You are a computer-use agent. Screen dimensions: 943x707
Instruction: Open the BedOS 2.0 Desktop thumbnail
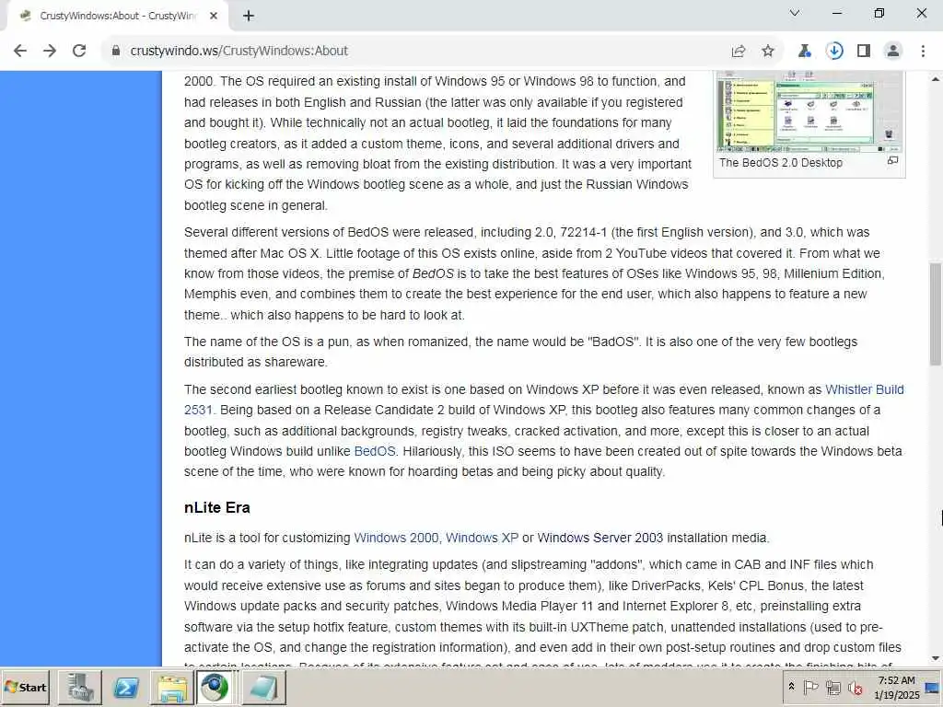click(x=809, y=111)
